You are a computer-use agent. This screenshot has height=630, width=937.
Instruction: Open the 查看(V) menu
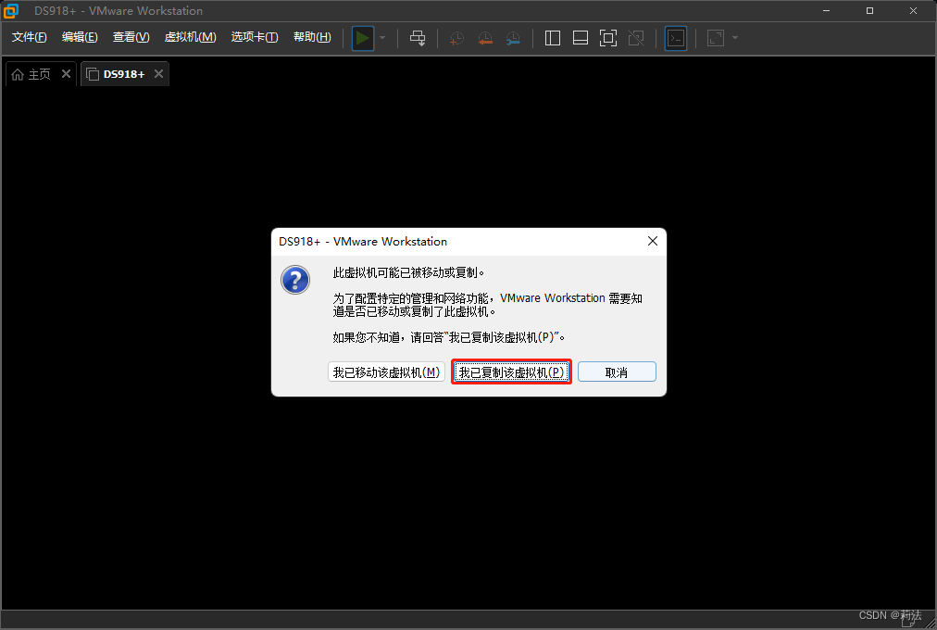[x=131, y=37]
